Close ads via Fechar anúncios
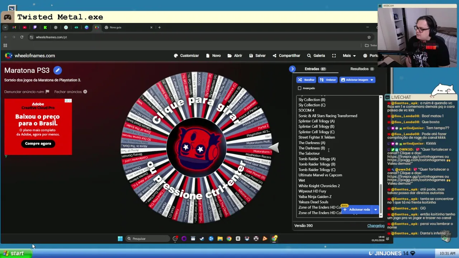The width and height of the screenshot is (459, 258). click(x=71, y=92)
